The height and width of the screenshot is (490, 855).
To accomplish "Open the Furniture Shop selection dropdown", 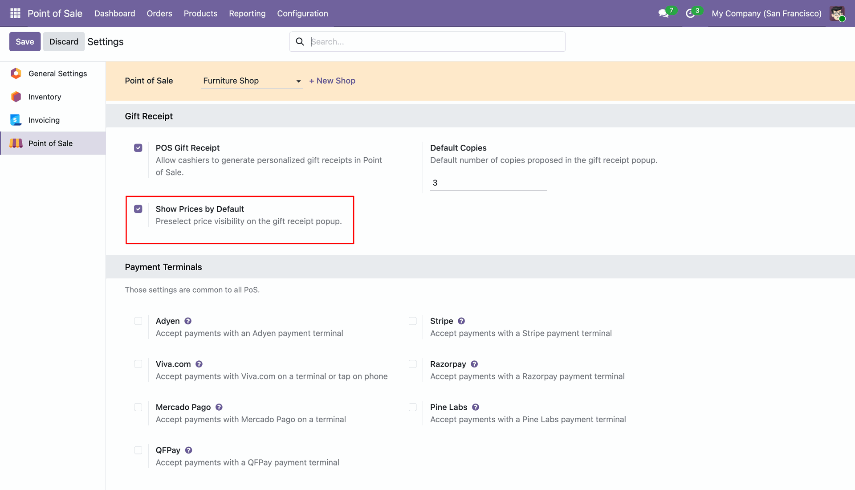I will pyautogui.click(x=252, y=81).
